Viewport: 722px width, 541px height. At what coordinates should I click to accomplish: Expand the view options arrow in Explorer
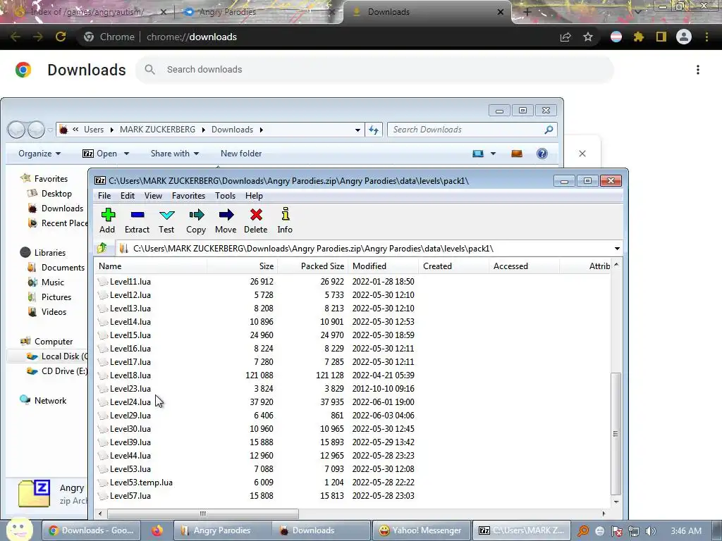pos(493,154)
